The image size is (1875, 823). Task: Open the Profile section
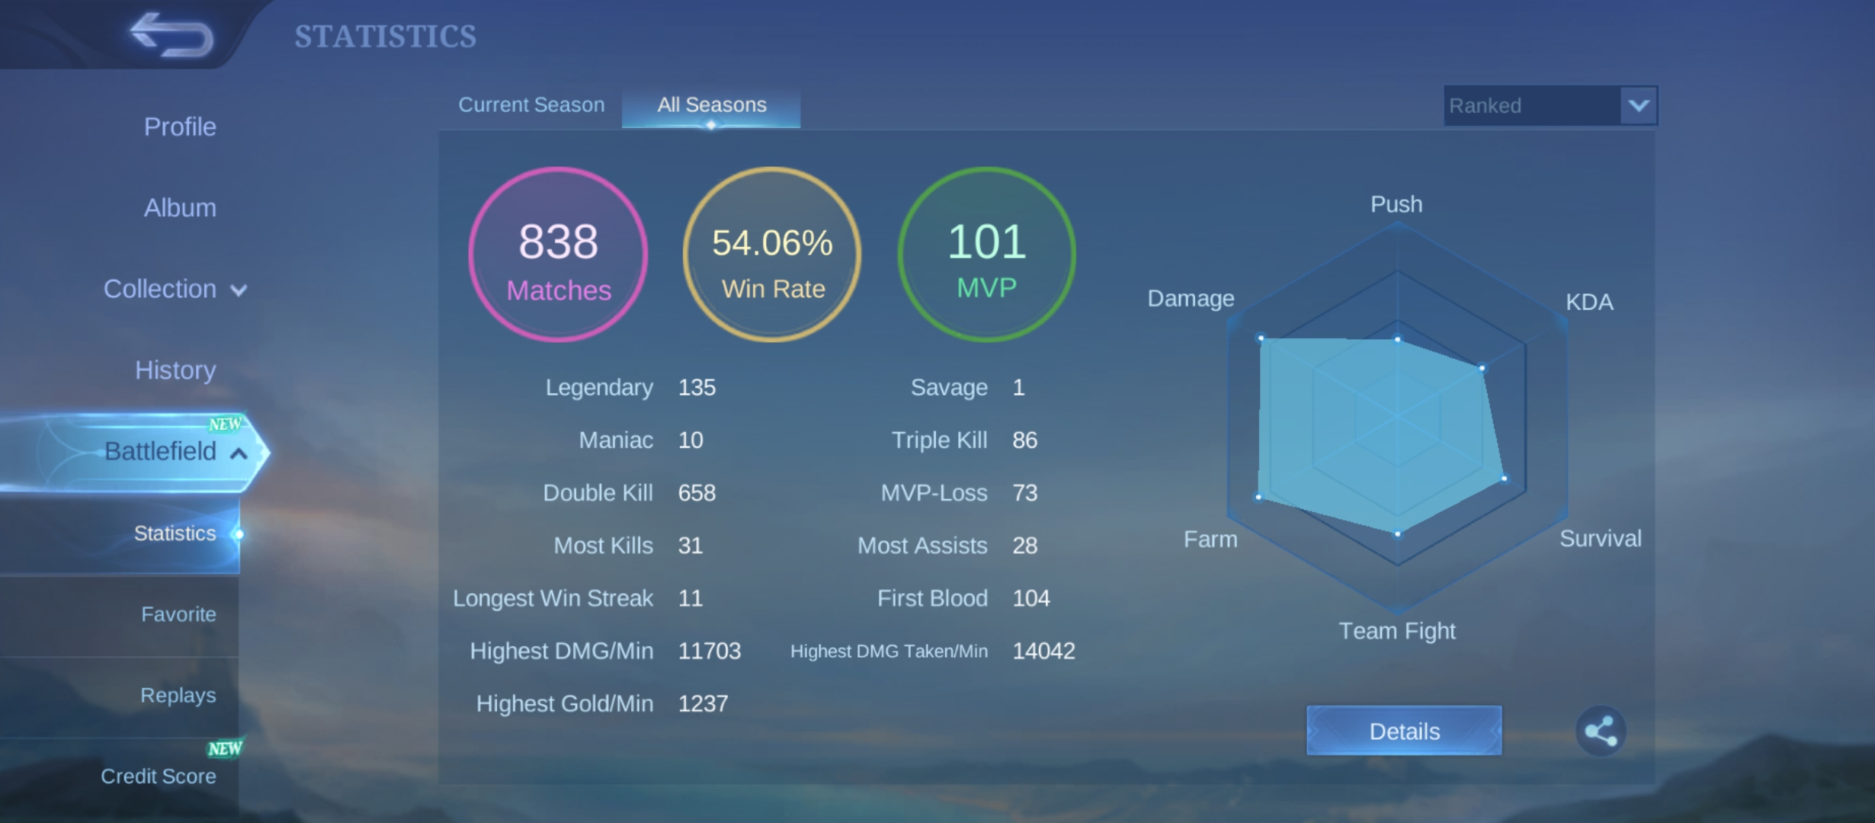pos(180,126)
